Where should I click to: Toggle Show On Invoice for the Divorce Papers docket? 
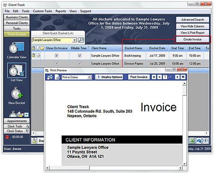click(57, 63)
